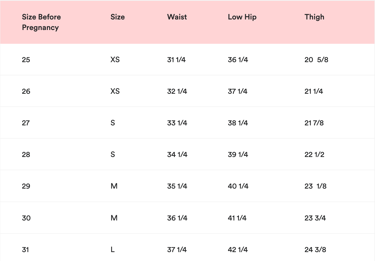Click the 31 1/4 waist value
Screen dimensions: 375x261
pos(176,60)
